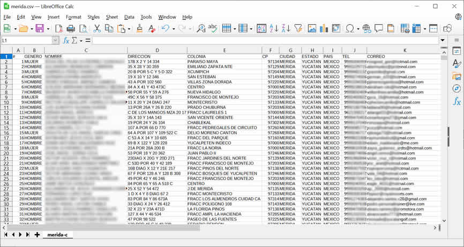Screen dimensions: 464x247
Task: Select cell with VILLAS ZONA DORADA
Action: (x=224, y=82)
